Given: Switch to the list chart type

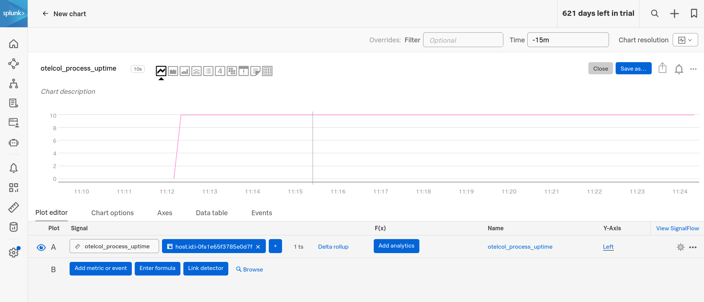Looking at the screenshot, I should 208,71.
